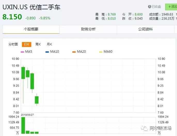
Task: Click the first candlestick on 2018/06/27
Action: point(23,73)
